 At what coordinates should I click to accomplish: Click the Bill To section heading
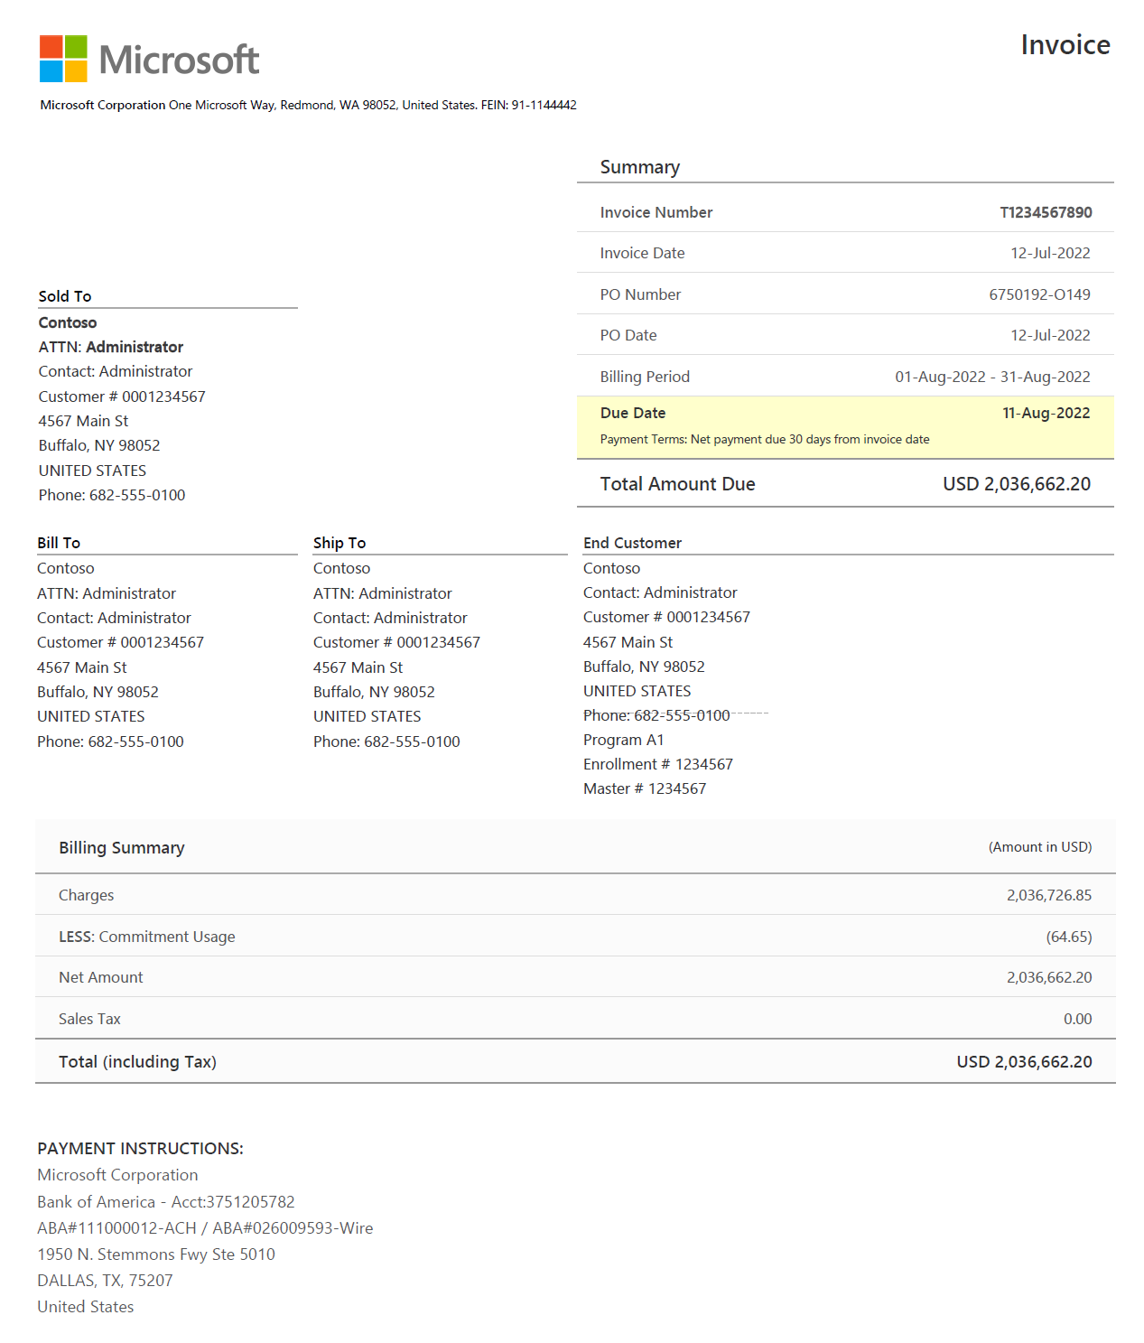pyautogui.click(x=59, y=543)
